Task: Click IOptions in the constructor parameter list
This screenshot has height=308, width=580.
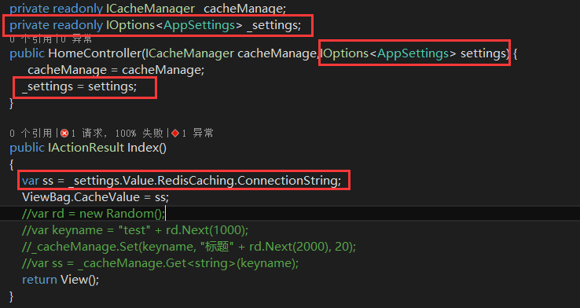Action: point(344,53)
